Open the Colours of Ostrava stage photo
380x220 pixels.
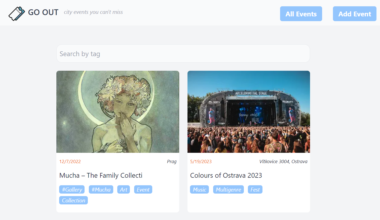tap(248, 112)
